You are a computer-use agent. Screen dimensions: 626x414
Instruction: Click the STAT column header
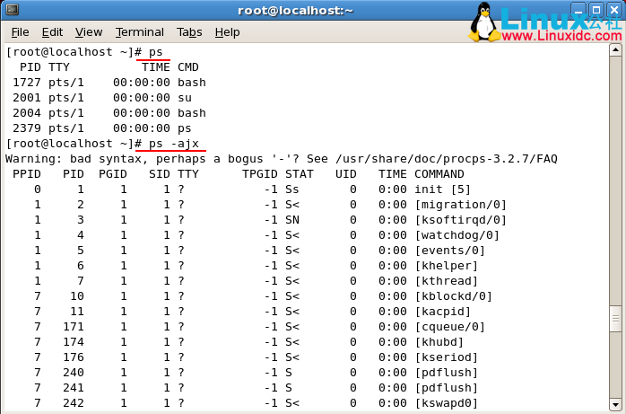pyautogui.click(x=300, y=174)
